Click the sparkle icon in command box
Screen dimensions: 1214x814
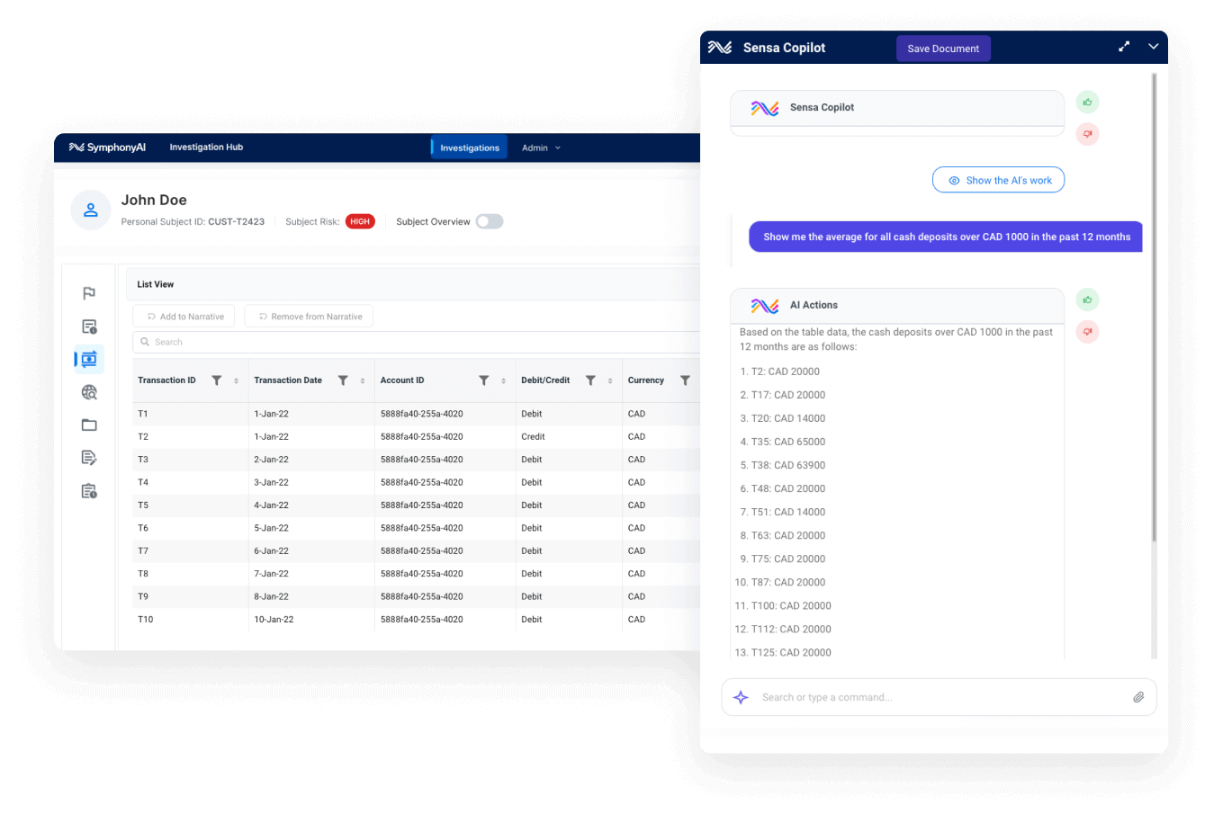click(741, 697)
